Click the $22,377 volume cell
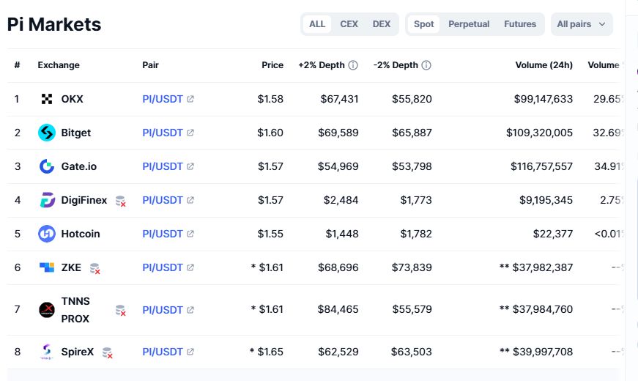The width and height of the screenshot is (638, 381). [x=553, y=234]
